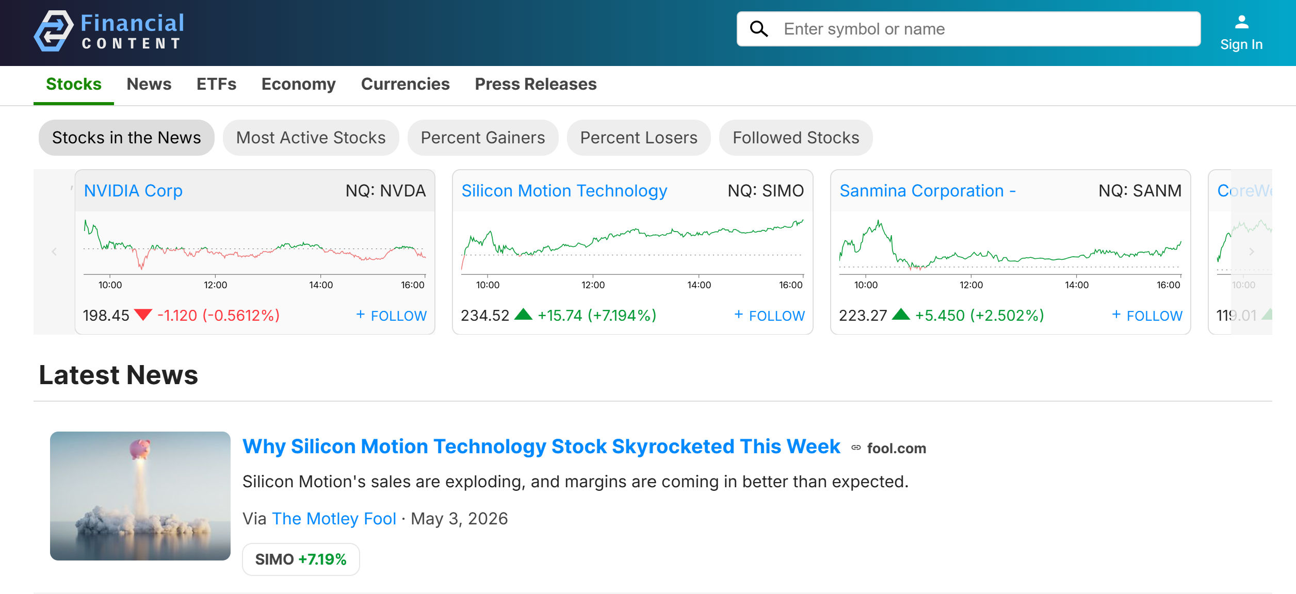Click the 234.52 SIMO price
Image resolution: width=1296 pixels, height=594 pixels.
[485, 315]
